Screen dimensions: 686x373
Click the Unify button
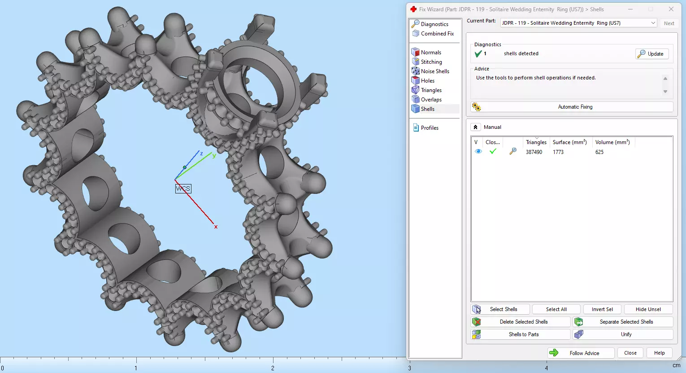623,334
